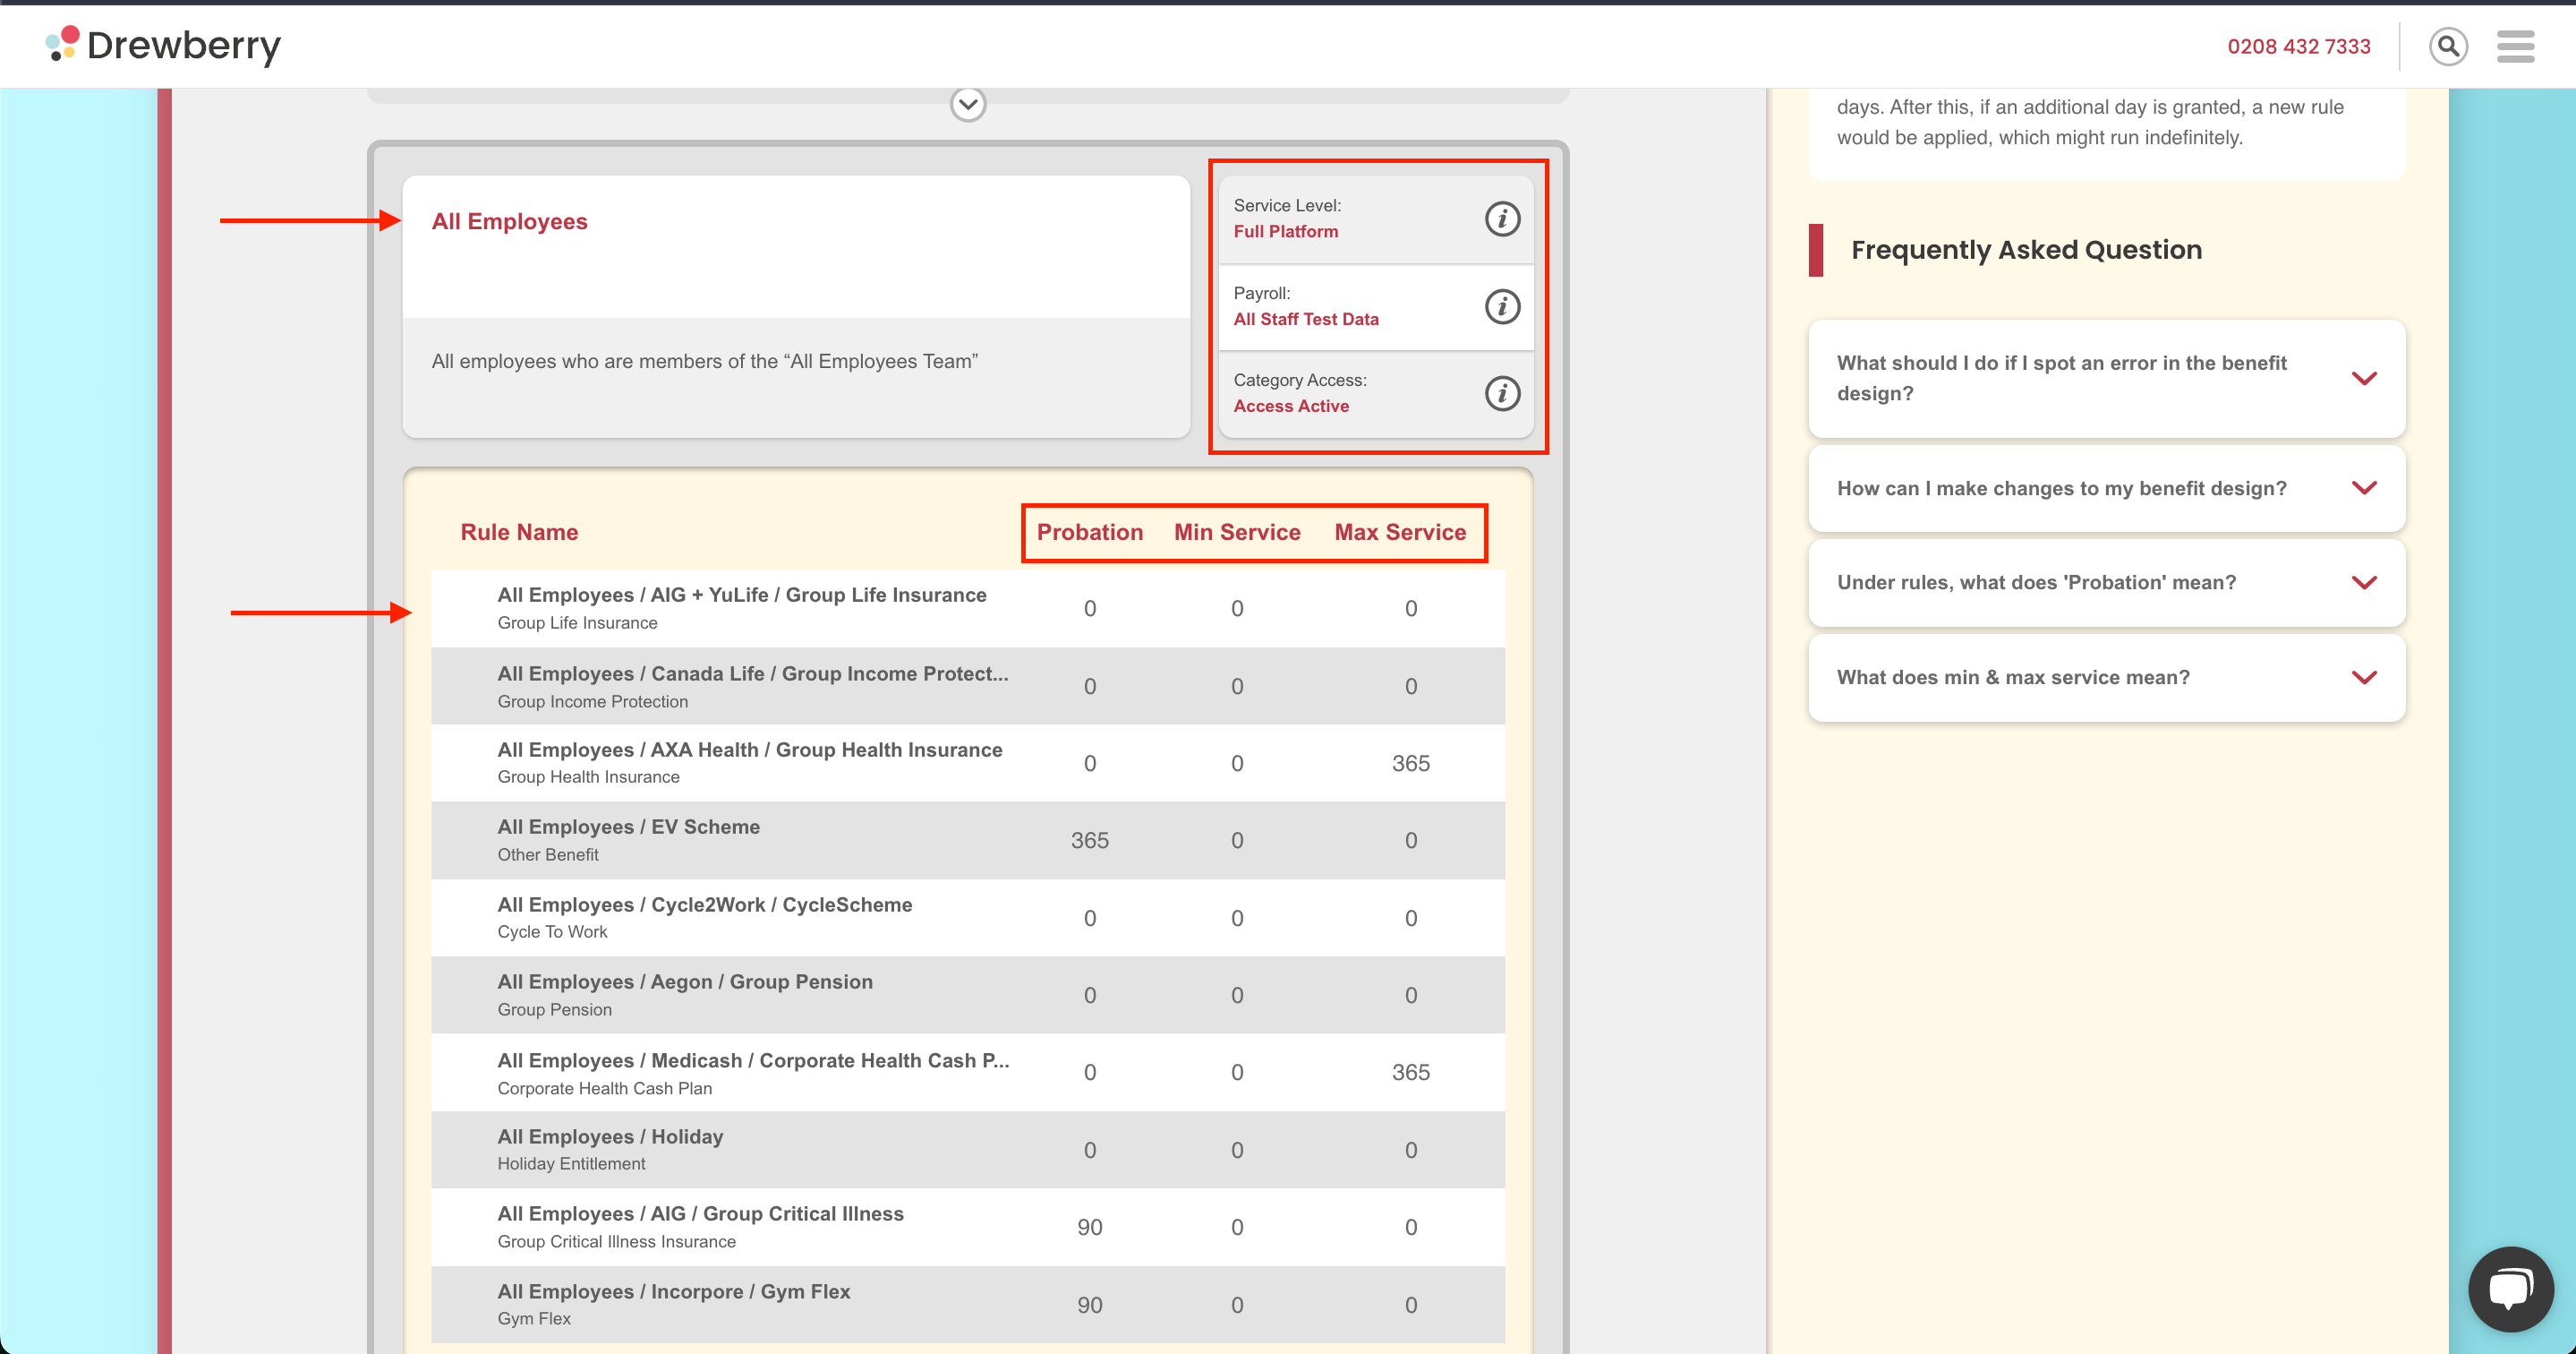
Task: Click the 365 probation value for EV Scheme
Action: (1089, 841)
